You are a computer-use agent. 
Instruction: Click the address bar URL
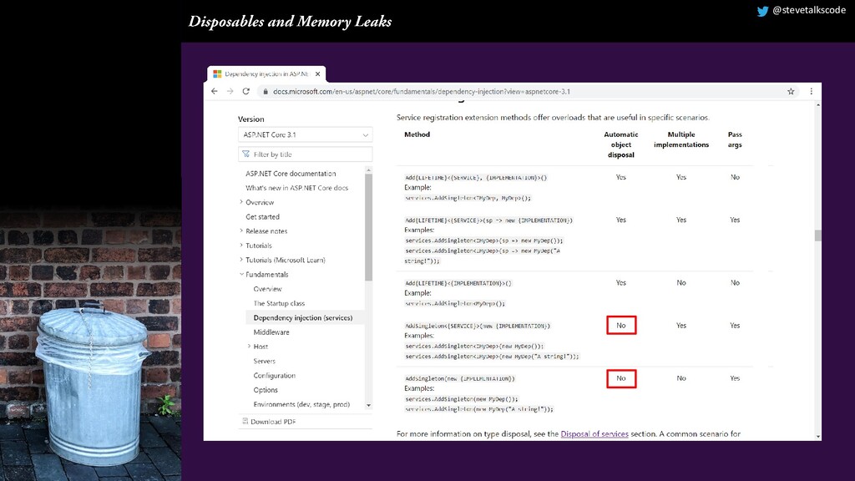[x=422, y=92]
